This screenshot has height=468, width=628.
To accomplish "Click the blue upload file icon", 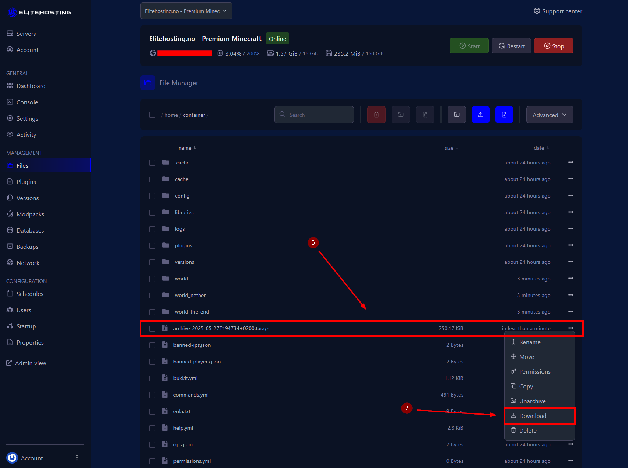I will (x=481, y=115).
